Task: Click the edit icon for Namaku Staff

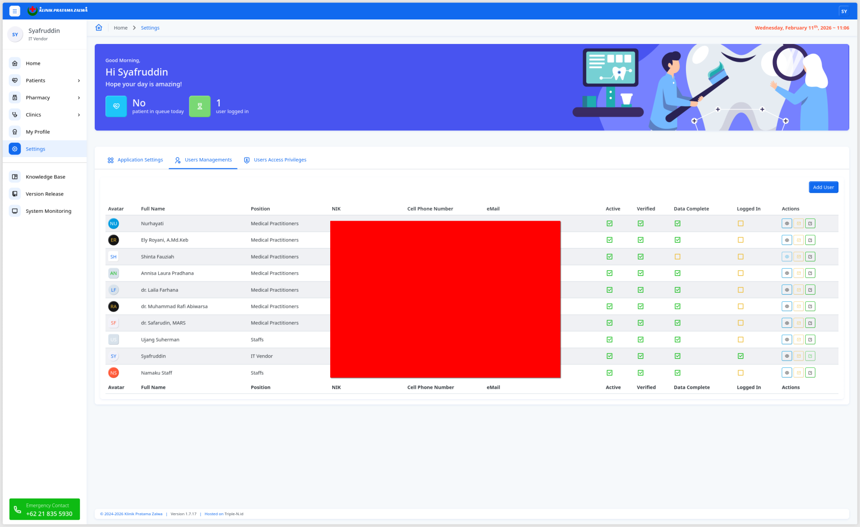Action: (x=810, y=373)
